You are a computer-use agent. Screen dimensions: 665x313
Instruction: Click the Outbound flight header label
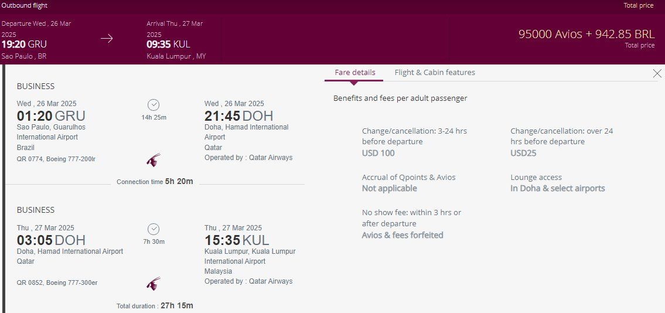tap(25, 6)
